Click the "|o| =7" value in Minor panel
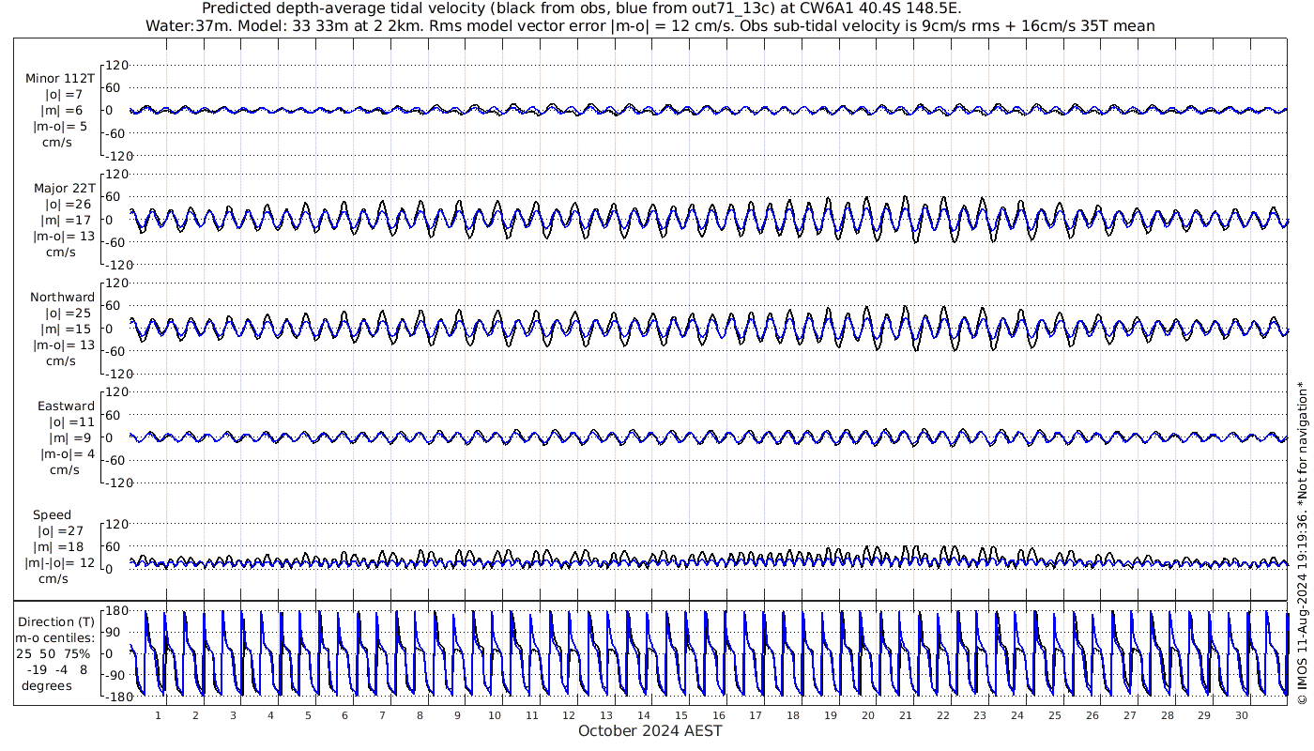 click(x=65, y=94)
